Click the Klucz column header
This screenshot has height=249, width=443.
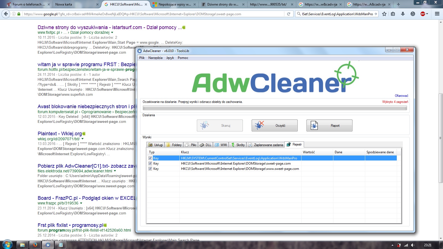pos(240,152)
